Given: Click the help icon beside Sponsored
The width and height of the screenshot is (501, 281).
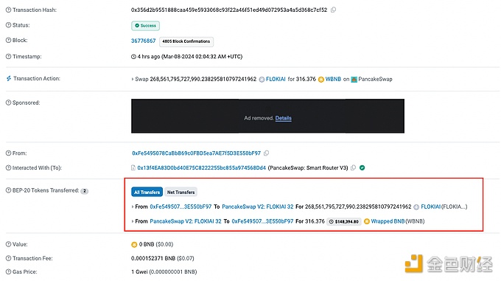Looking at the screenshot, I should pos(8,103).
